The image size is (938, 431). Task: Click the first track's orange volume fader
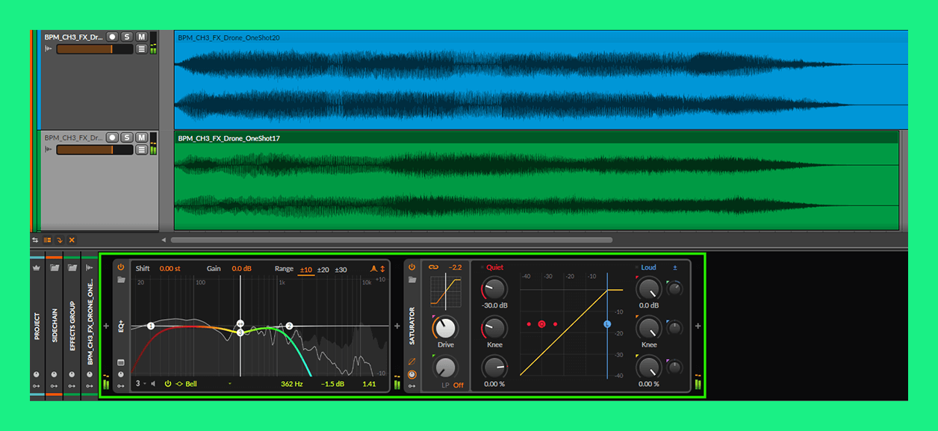pyautogui.click(x=84, y=49)
